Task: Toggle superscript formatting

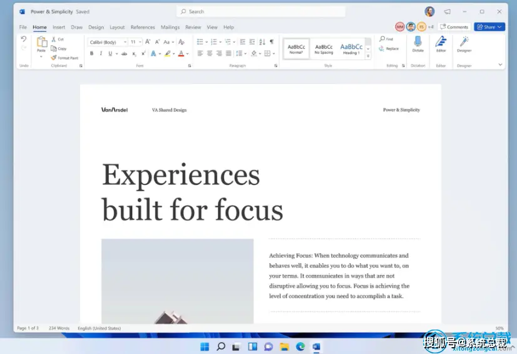Action: (143, 53)
